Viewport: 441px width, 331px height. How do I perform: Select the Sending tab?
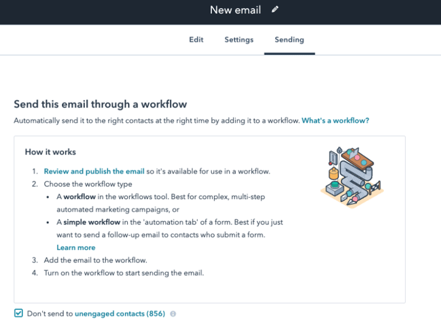(289, 39)
